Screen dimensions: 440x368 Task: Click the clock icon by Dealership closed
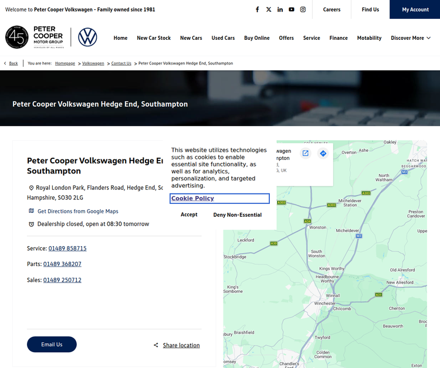coord(32,224)
